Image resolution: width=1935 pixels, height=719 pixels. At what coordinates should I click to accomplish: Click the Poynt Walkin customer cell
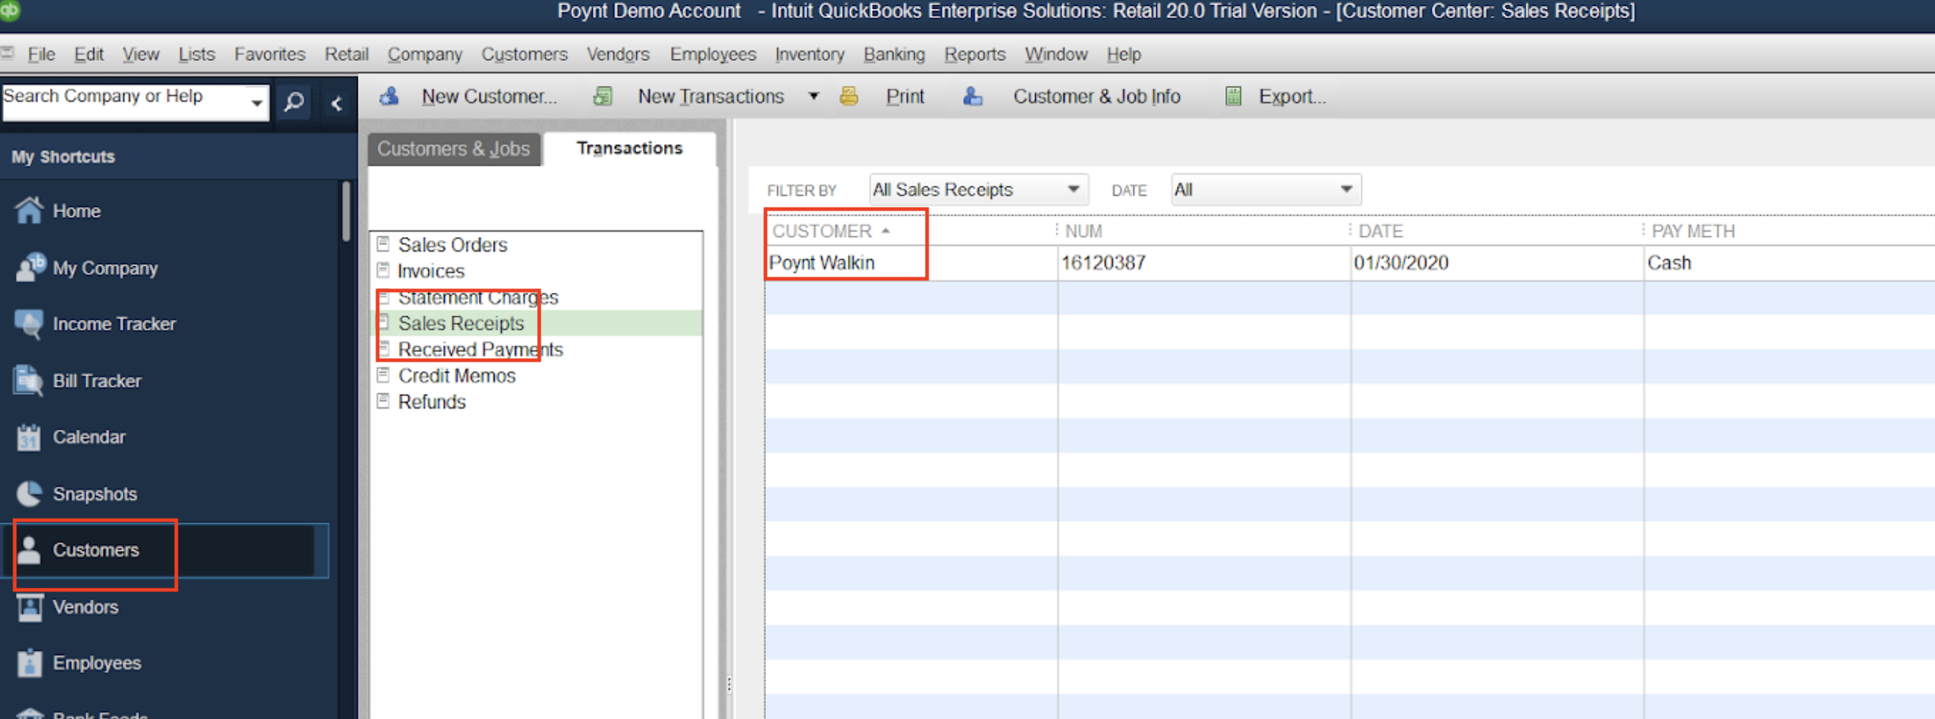(911, 263)
